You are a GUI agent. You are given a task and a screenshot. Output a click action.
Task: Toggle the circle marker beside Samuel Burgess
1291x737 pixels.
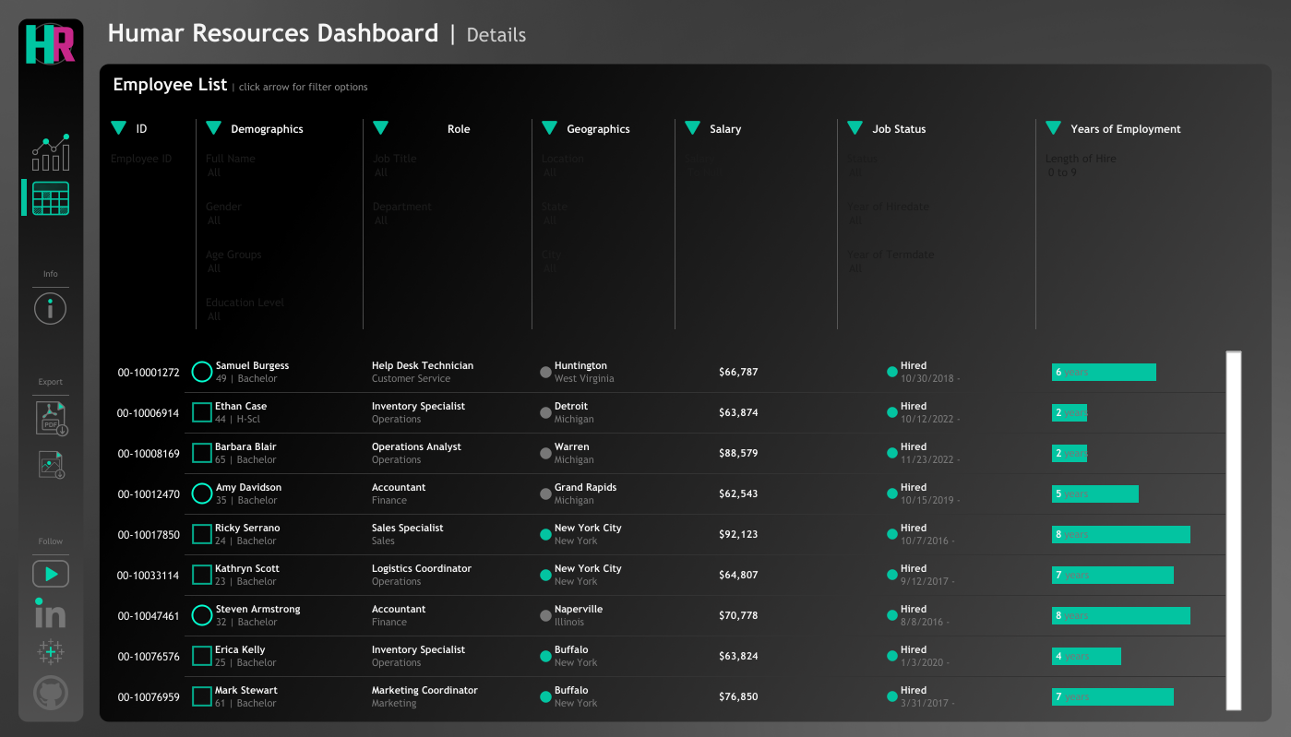(x=201, y=372)
